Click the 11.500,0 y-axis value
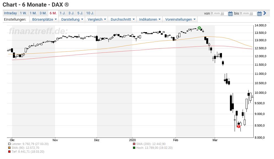274x159 pixels. tap(261, 65)
